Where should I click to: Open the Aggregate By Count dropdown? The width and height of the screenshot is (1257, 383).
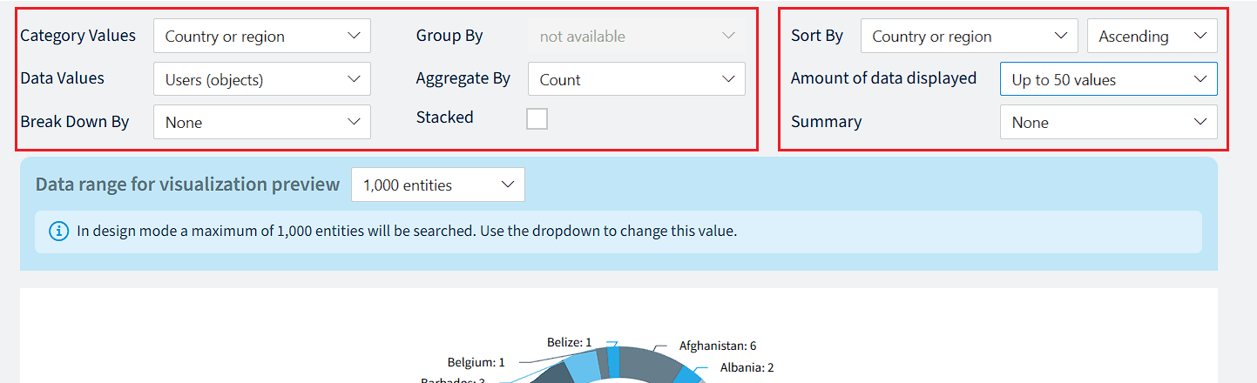(637, 79)
